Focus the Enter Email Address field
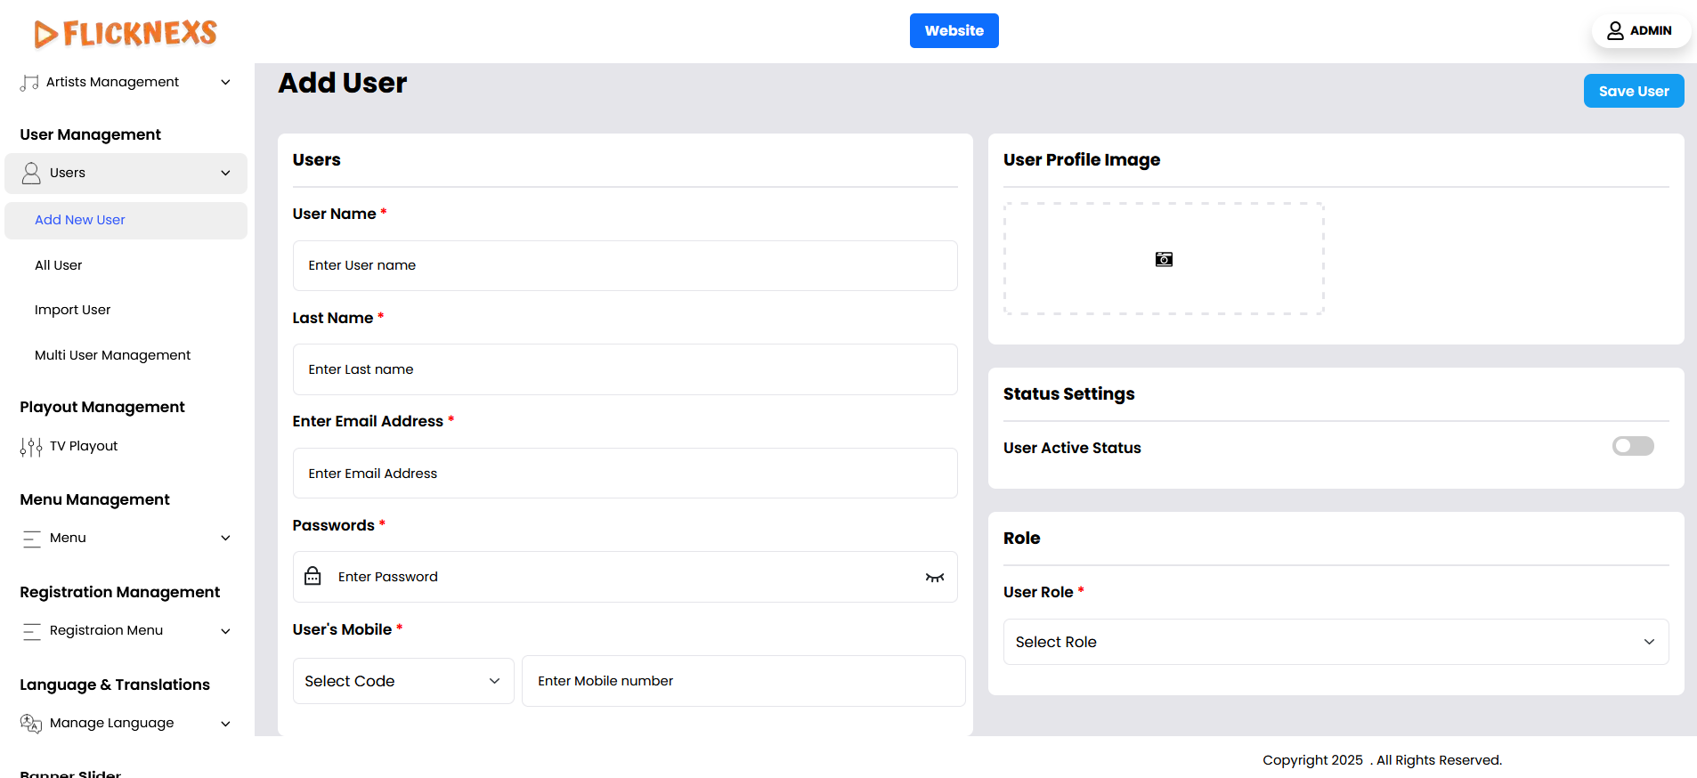This screenshot has height=778, width=1697. pos(624,474)
